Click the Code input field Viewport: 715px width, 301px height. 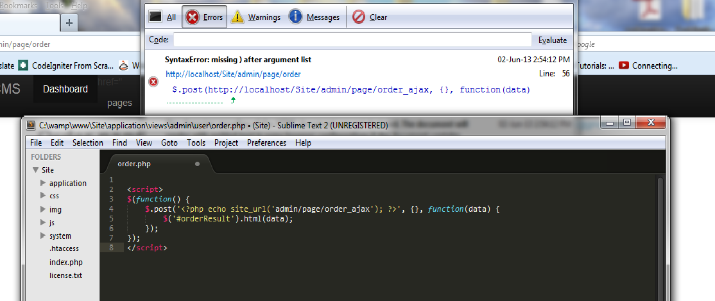(352, 40)
